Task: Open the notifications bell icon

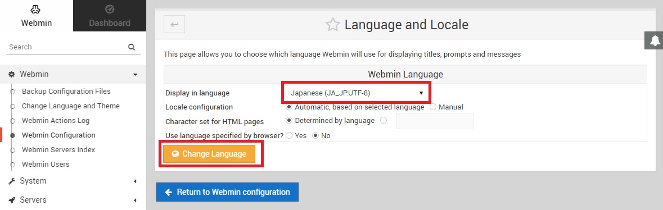Action: (x=655, y=40)
